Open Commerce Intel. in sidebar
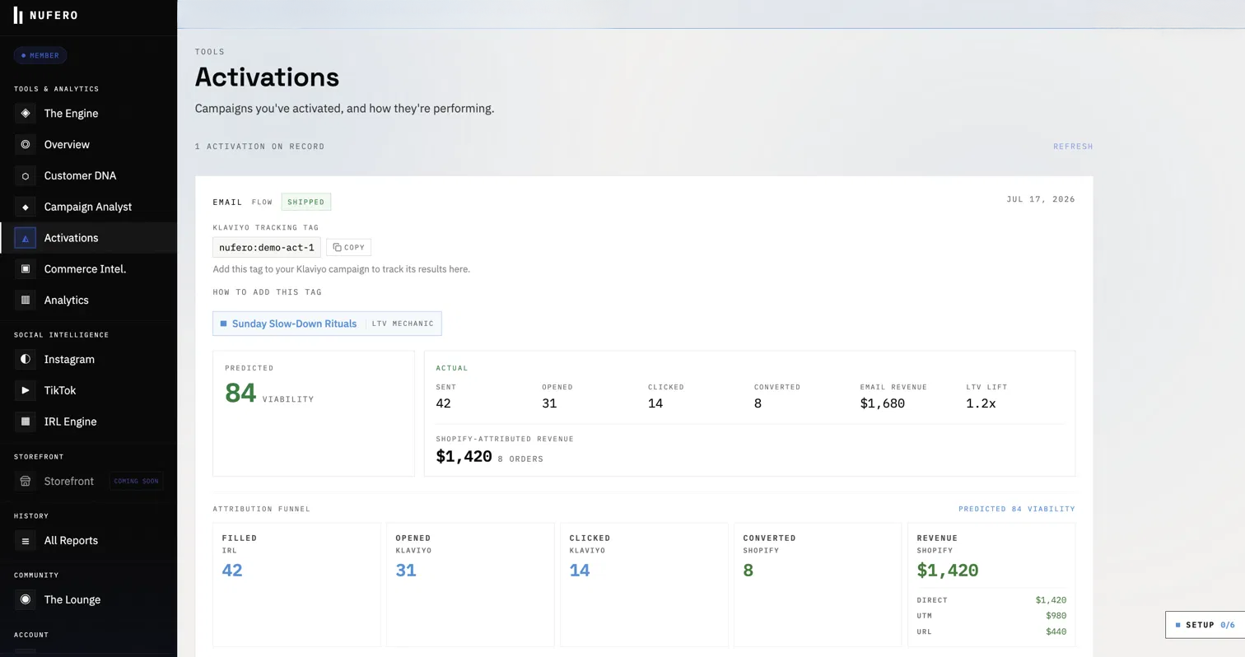 88,269
